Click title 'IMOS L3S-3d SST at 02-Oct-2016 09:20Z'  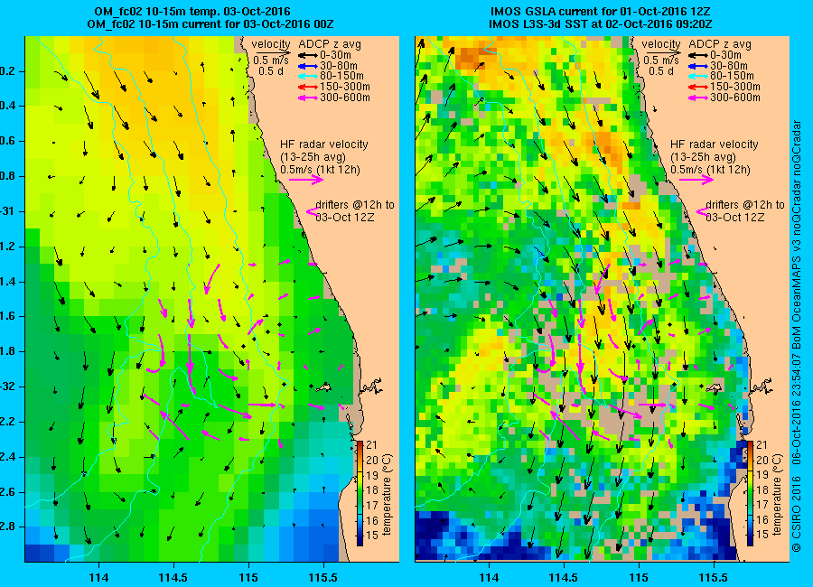(x=601, y=24)
